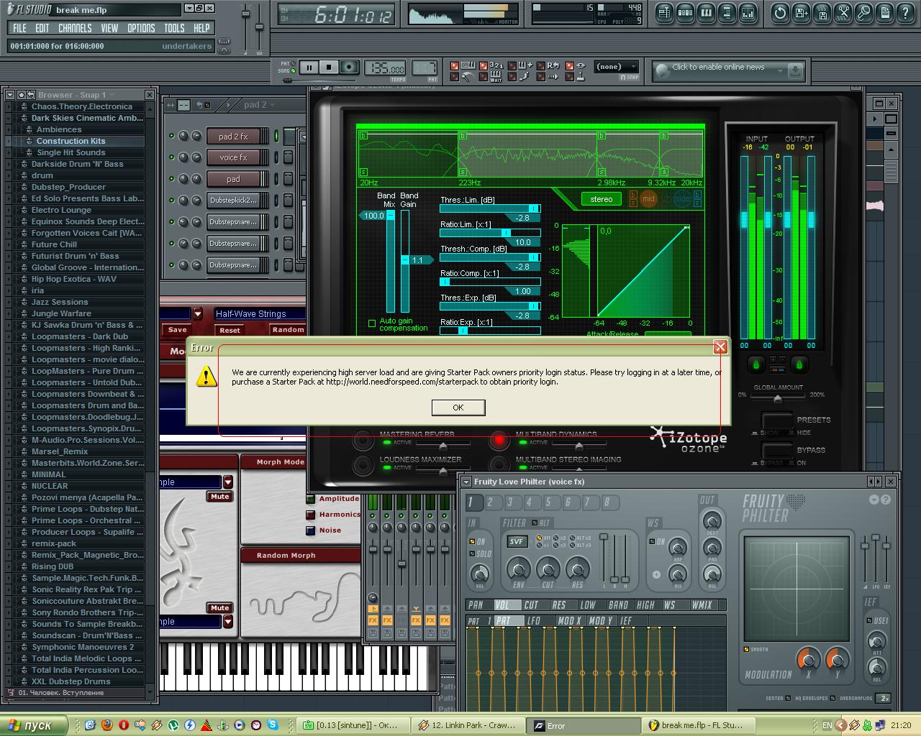Stop playback in the transport panel
Screen dimensions: 921x736
click(329, 68)
